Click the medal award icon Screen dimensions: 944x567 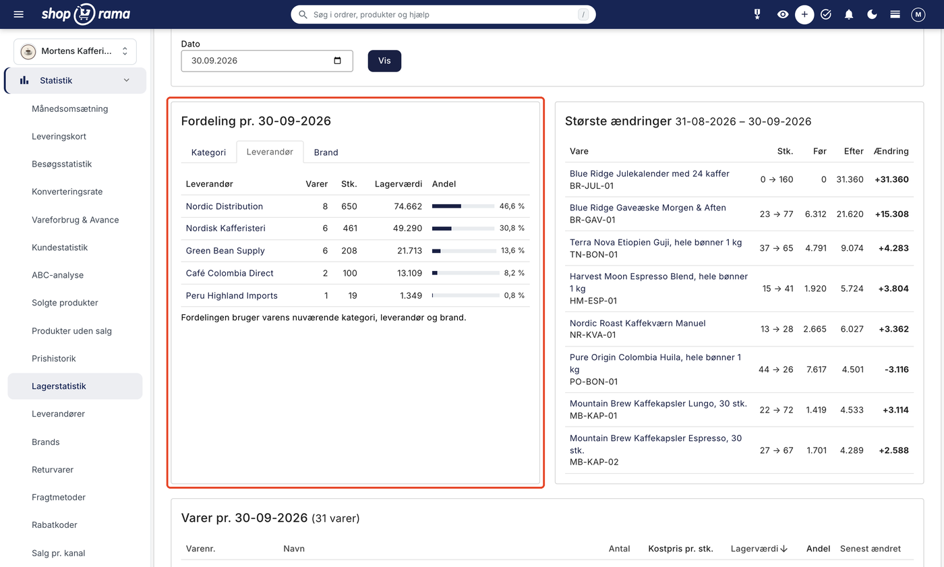click(x=757, y=14)
